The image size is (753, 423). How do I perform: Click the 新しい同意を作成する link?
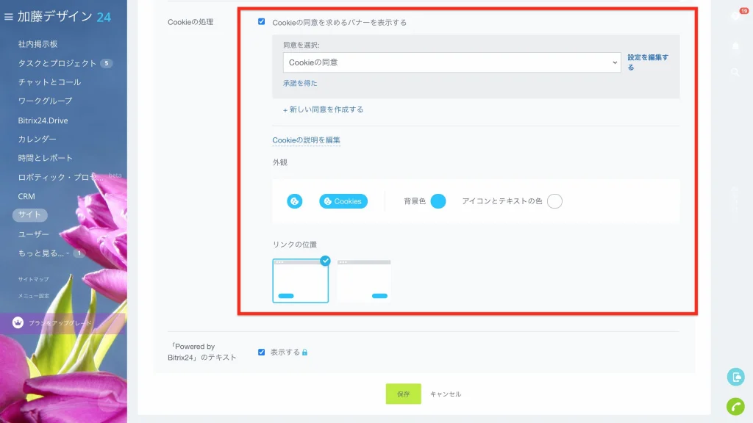coord(324,109)
